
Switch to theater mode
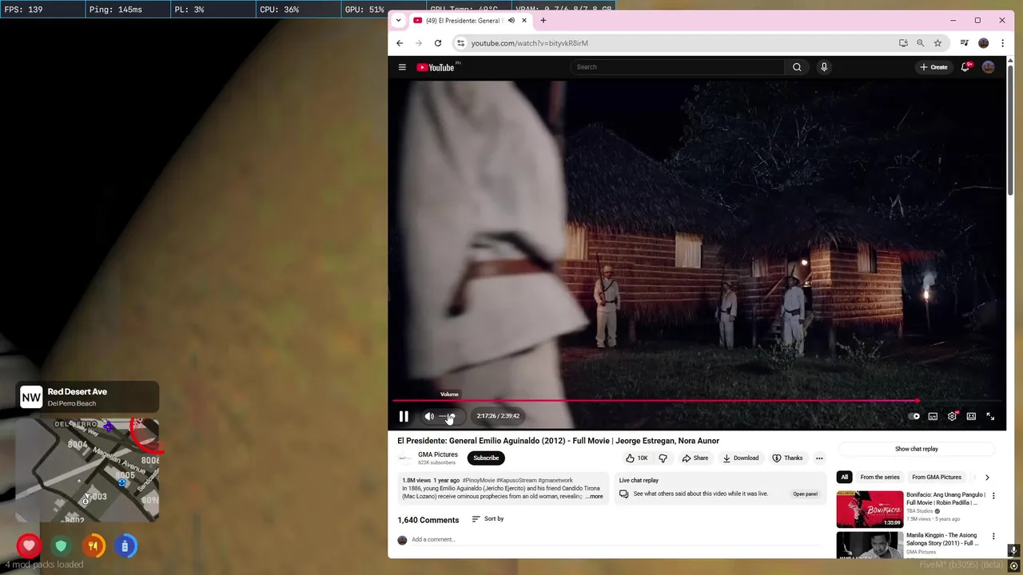pos(971,416)
